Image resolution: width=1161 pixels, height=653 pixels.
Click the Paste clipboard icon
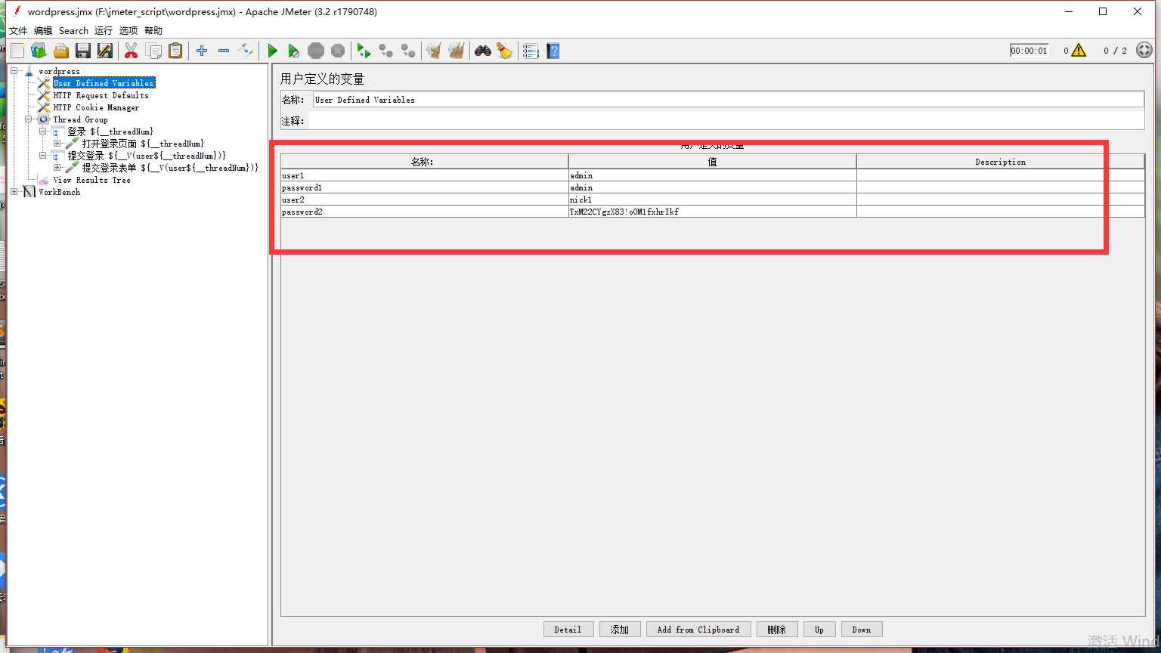coord(175,51)
